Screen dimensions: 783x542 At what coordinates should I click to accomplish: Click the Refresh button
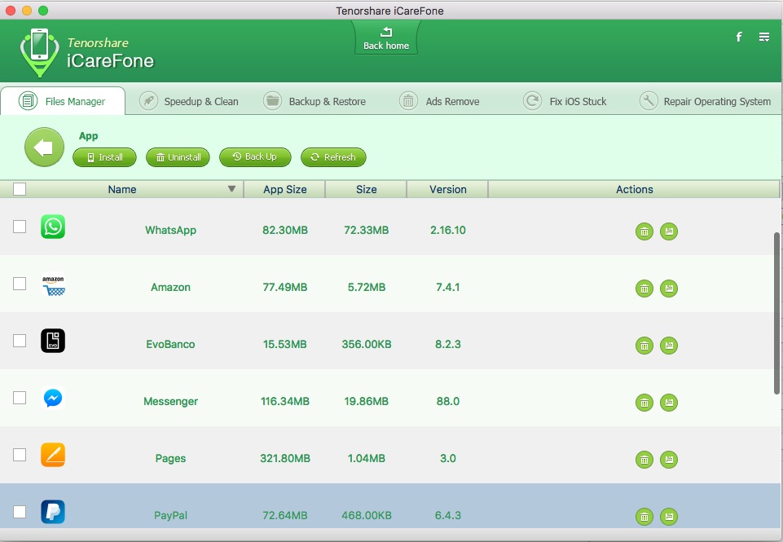click(333, 157)
